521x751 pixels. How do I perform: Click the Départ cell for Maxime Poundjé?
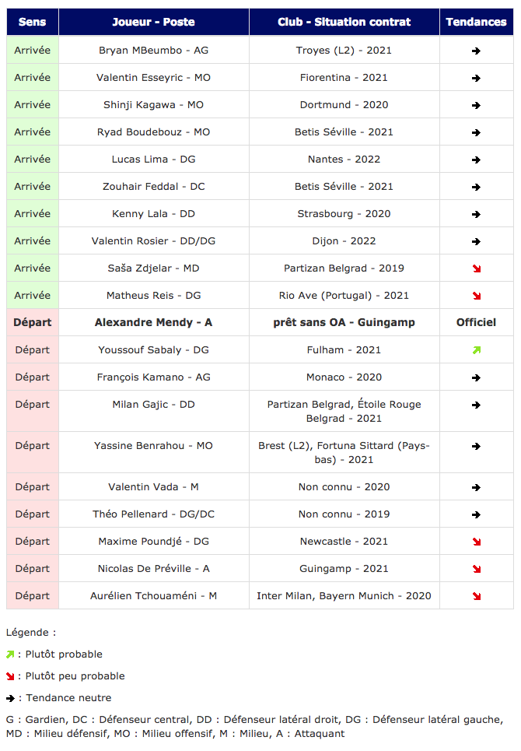coord(33,541)
